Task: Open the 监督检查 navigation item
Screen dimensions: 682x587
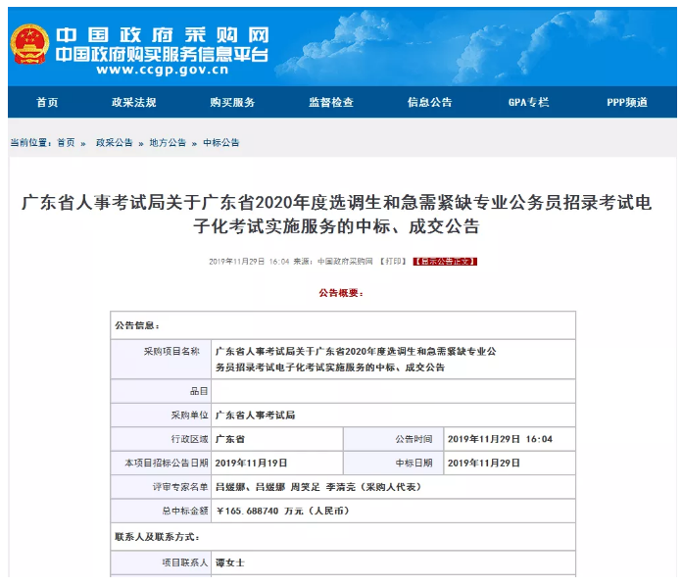Action: (331, 102)
